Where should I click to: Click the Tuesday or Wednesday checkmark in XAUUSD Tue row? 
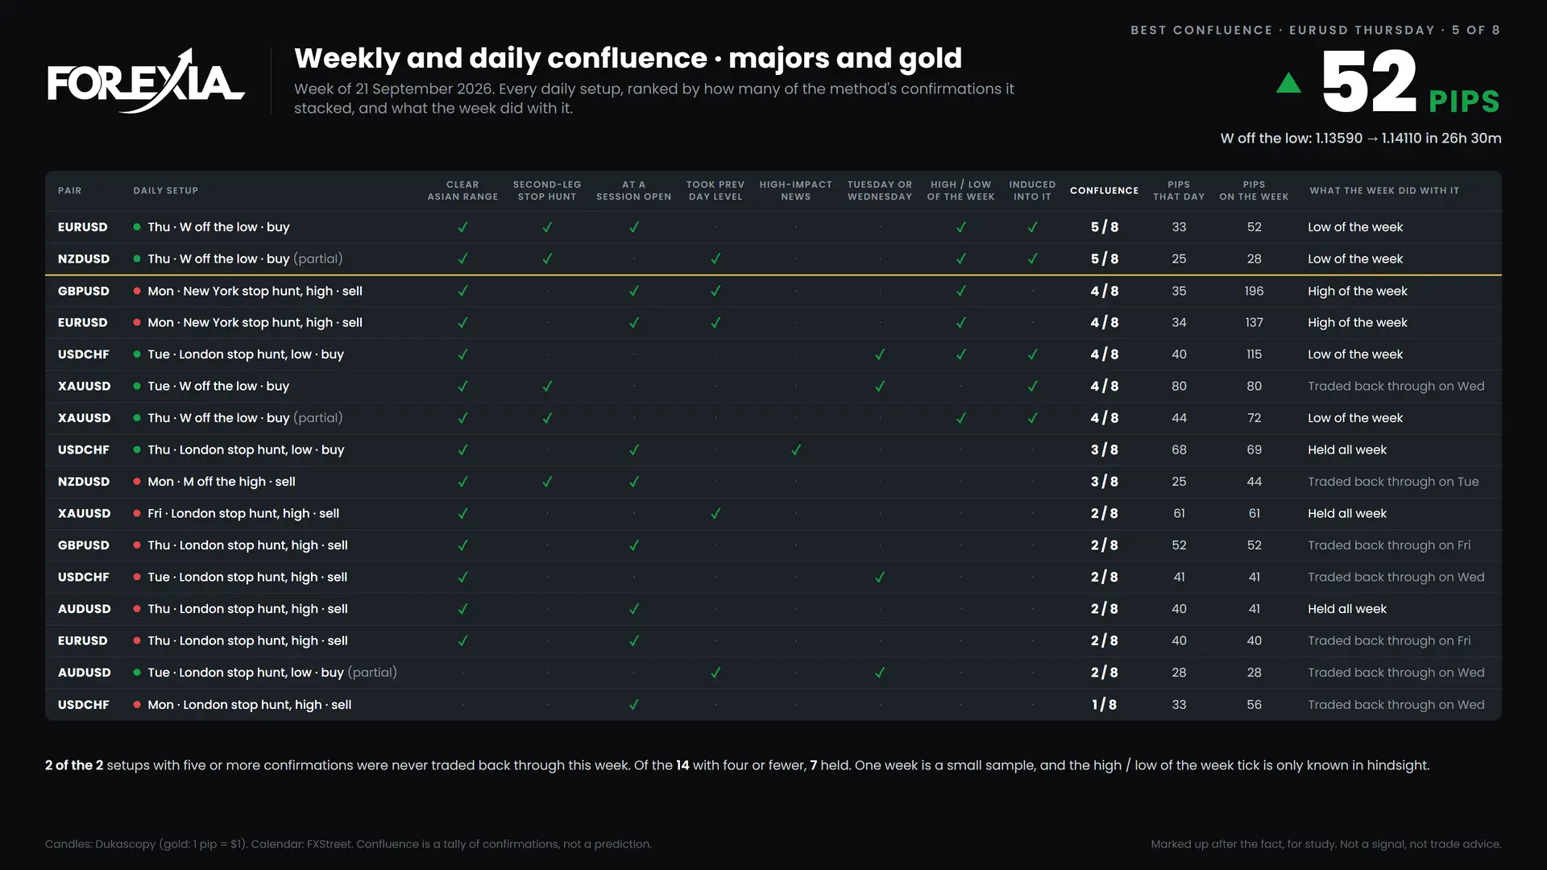(880, 387)
